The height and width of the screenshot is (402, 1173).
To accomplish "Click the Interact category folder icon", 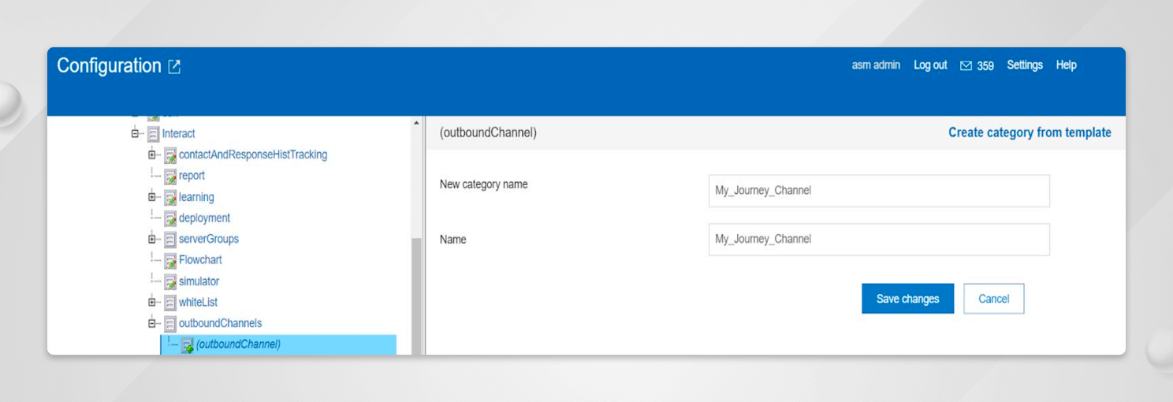I will 154,134.
